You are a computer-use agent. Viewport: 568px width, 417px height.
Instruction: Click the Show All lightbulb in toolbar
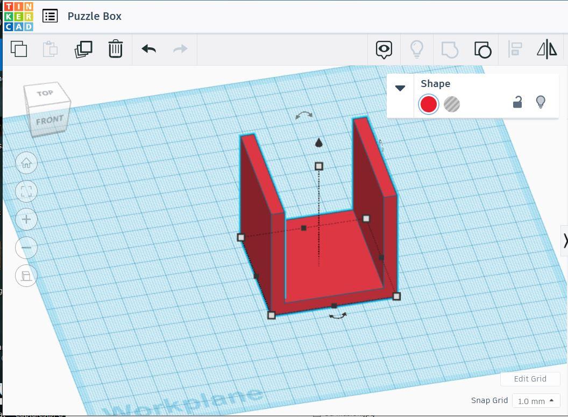(x=416, y=49)
